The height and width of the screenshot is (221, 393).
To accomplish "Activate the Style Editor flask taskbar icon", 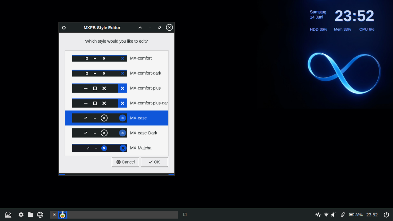I will [x=63, y=215].
